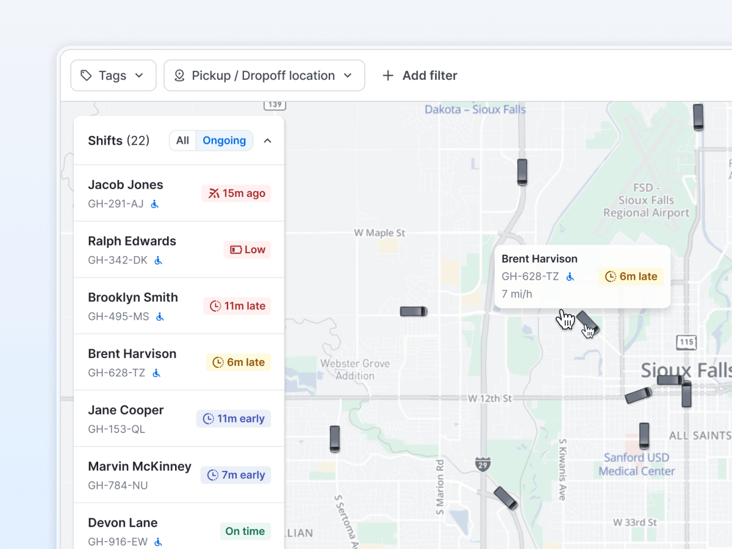Click the 15m ago offline status badge
This screenshot has width=732, height=549.
point(236,193)
